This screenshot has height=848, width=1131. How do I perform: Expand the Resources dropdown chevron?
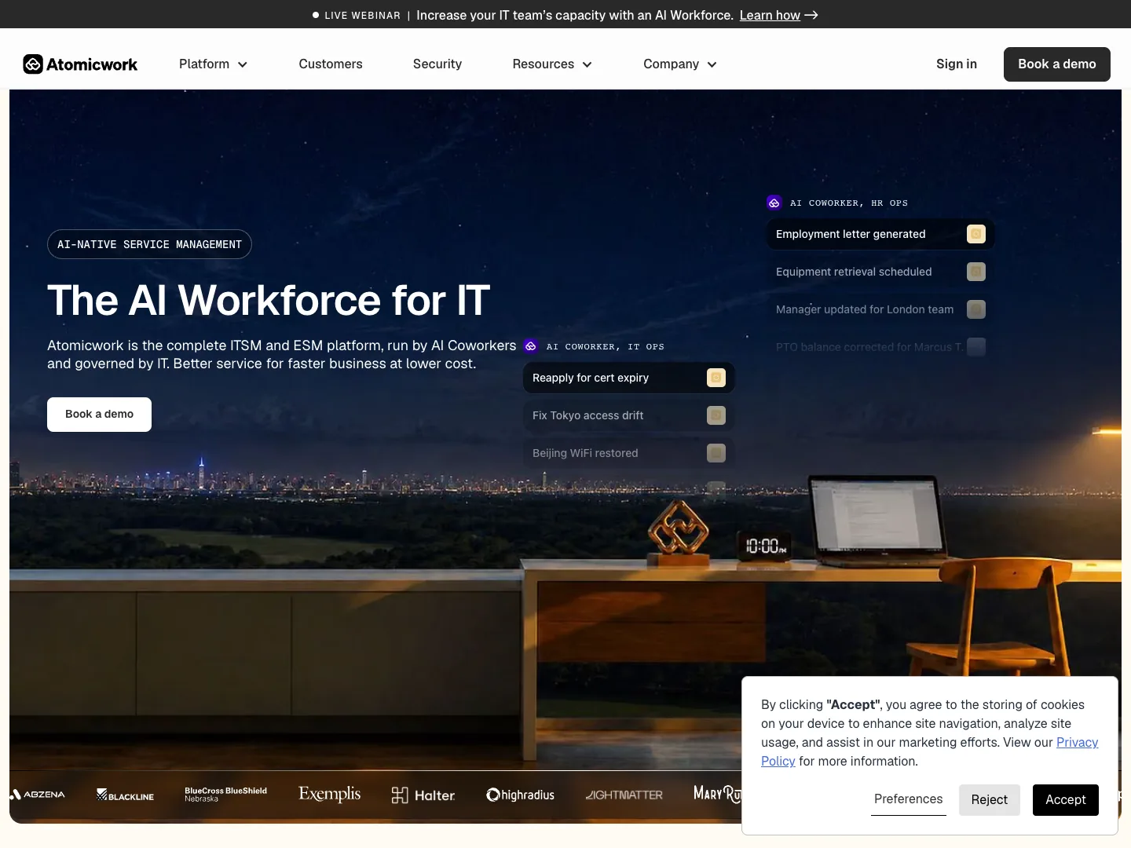[587, 64]
